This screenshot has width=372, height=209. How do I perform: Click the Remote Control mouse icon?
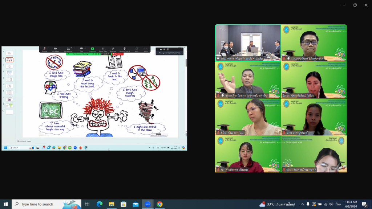[x=124, y=49]
